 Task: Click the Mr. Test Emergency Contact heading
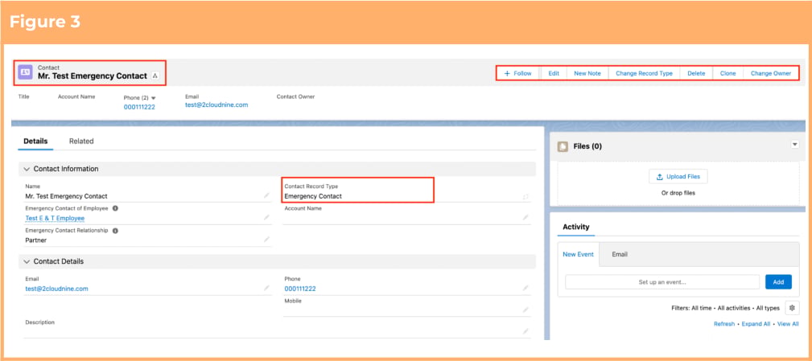93,76
